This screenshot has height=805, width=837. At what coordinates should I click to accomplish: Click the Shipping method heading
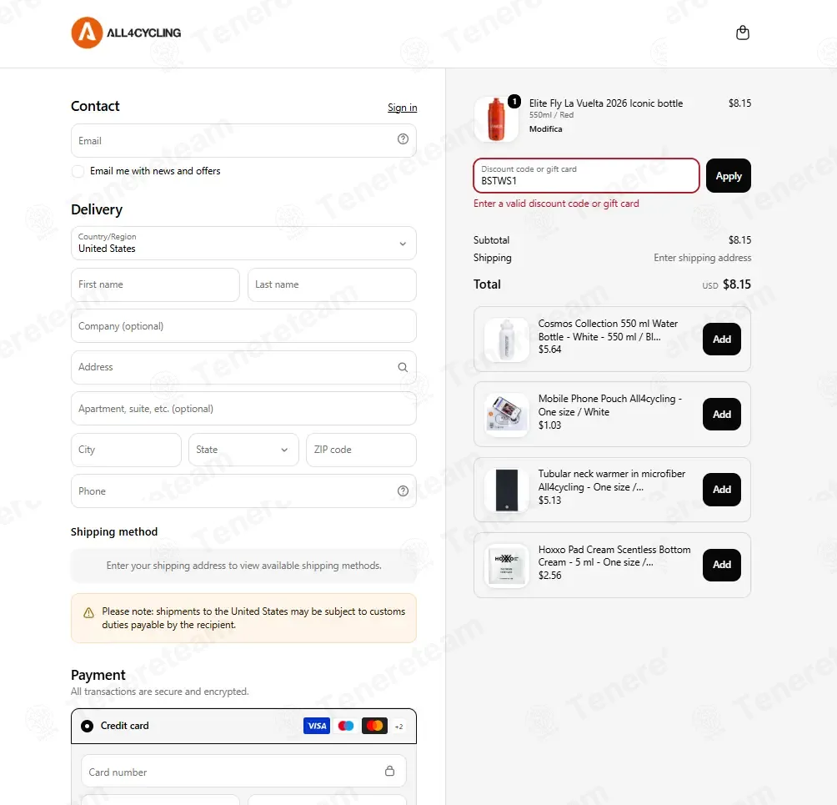click(114, 531)
